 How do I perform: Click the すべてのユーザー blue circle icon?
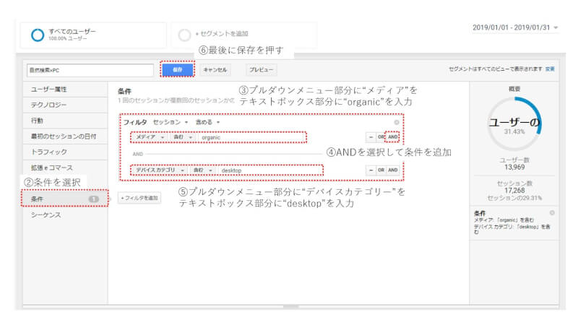coord(38,35)
